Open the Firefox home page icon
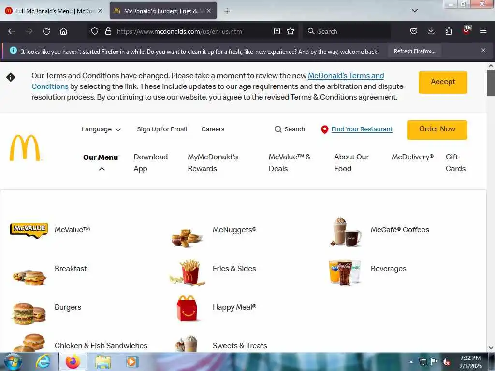Image resolution: width=495 pixels, height=371 pixels. coord(63,31)
